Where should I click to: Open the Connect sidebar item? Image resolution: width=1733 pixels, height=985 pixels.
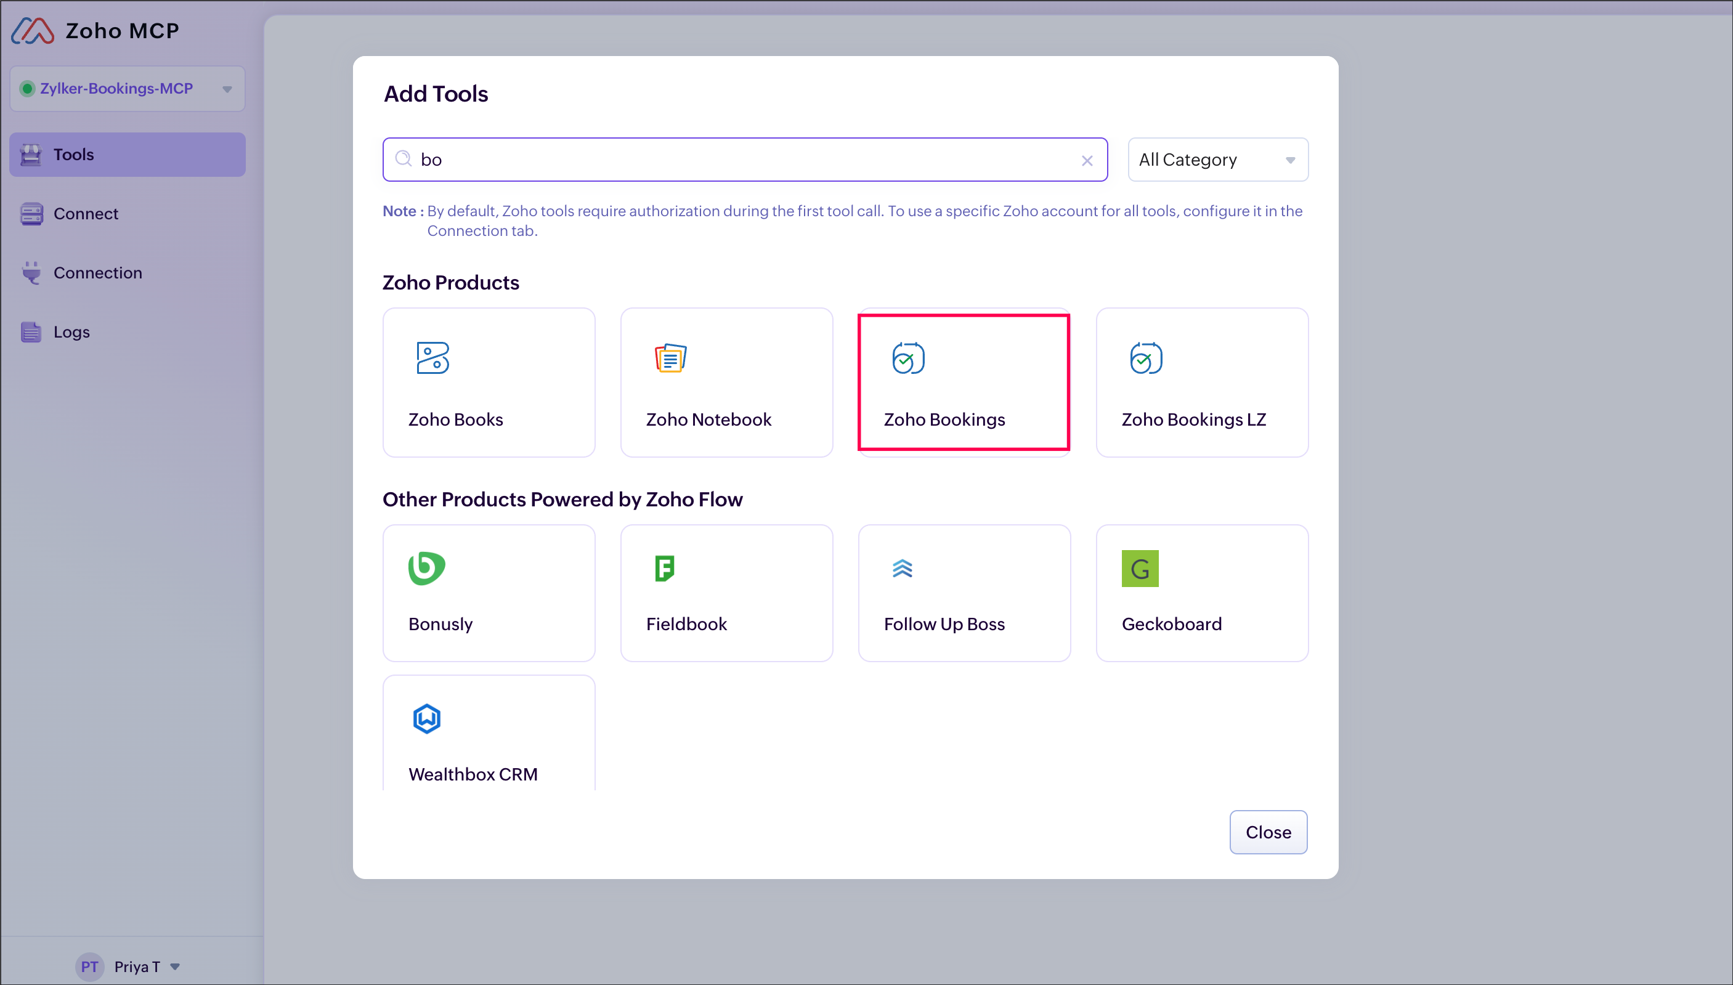pyautogui.click(x=85, y=214)
